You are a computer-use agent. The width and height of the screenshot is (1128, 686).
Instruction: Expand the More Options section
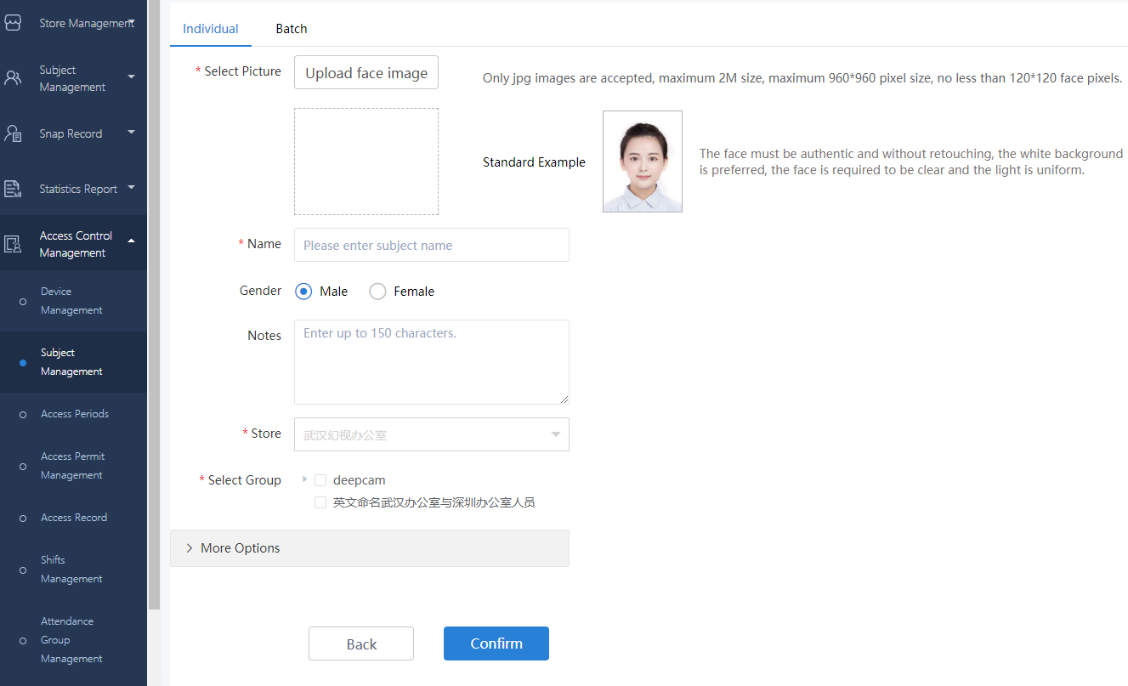tap(370, 548)
